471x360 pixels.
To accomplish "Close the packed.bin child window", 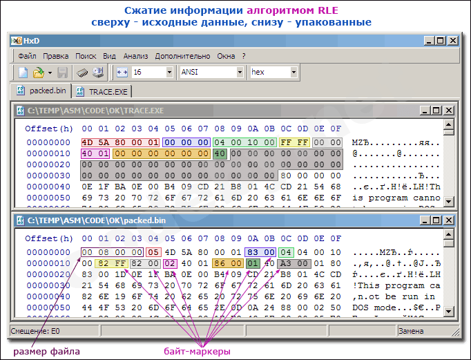I will [448, 220].
